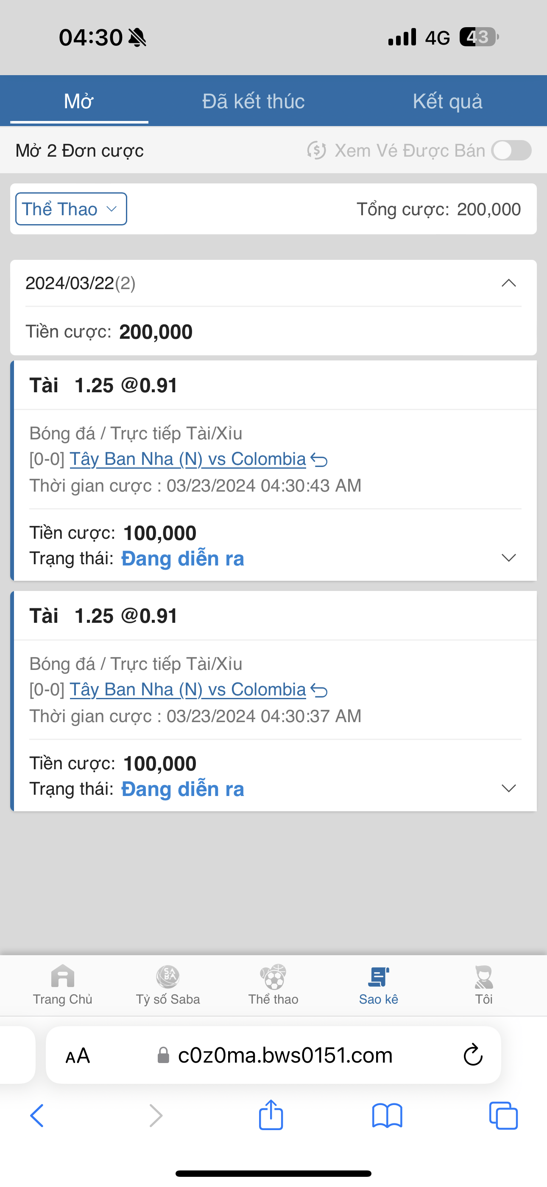
Task: Expand details of the 04:30:37 bet
Action: pyautogui.click(x=508, y=788)
